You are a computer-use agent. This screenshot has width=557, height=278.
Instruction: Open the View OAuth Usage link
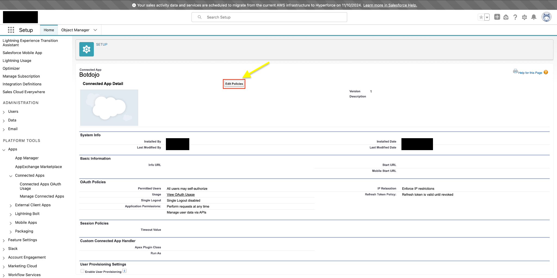tap(181, 195)
